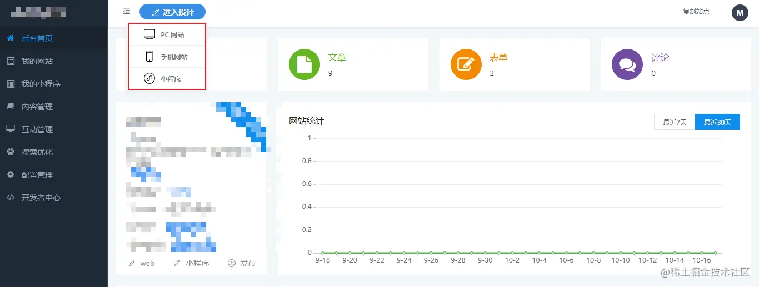Click the upload icon next to 发布
The height and width of the screenshot is (287, 759).
point(232,264)
